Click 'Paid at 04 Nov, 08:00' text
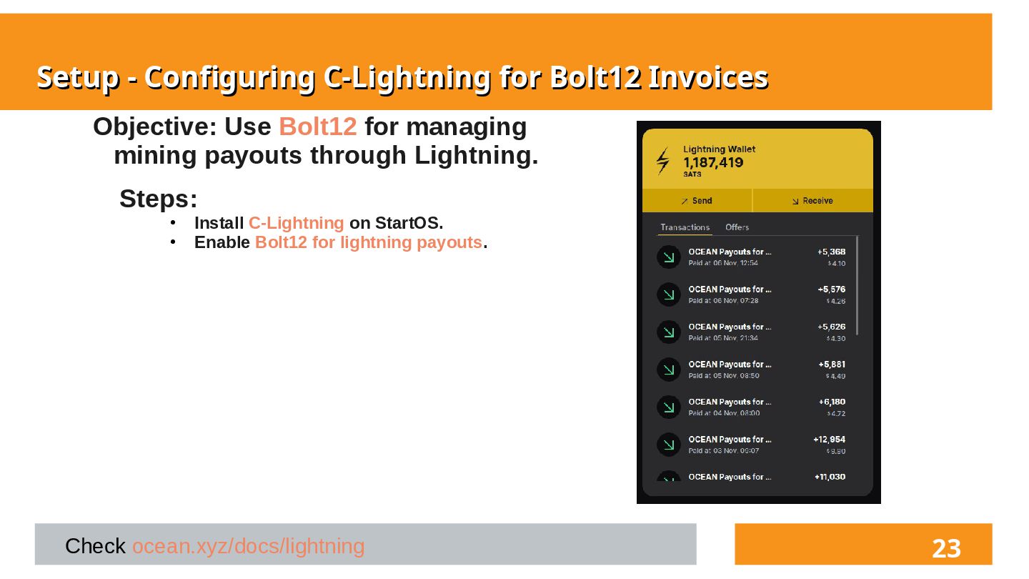The image size is (1029, 579). (x=723, y=413)
